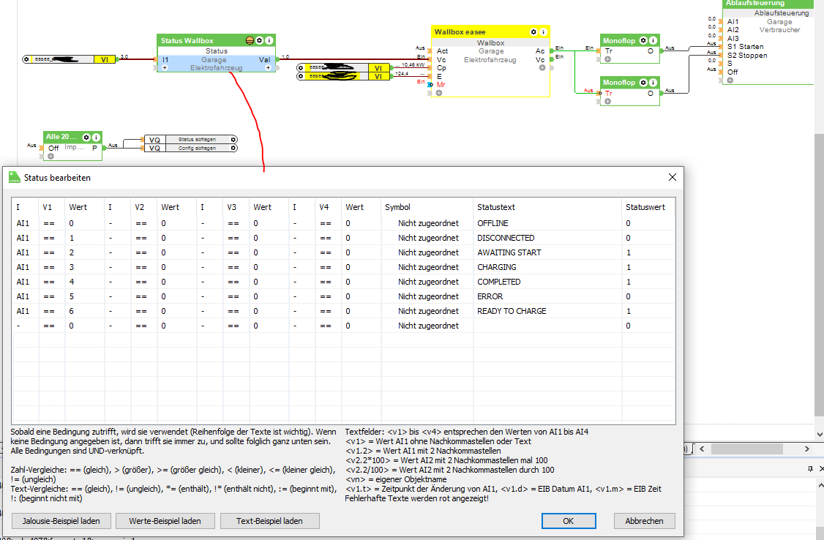The image size is (824, 540).
Task: Confirm dialog with OK button
Action: coord(568,521)
